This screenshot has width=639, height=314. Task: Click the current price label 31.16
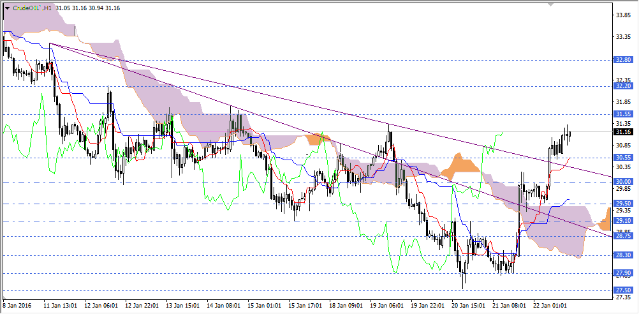[x=622, y=132]
